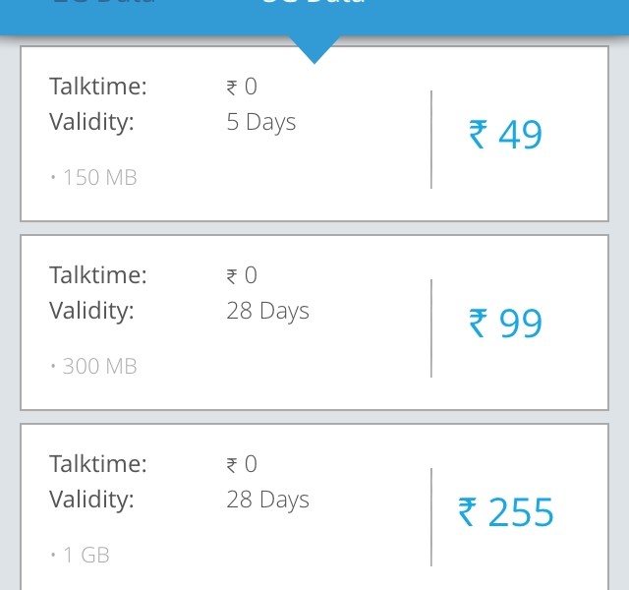The height and width of the screenshot is (590, 629).
Task: Select the ₹ 49 recharge price
Action: point(506,135)
